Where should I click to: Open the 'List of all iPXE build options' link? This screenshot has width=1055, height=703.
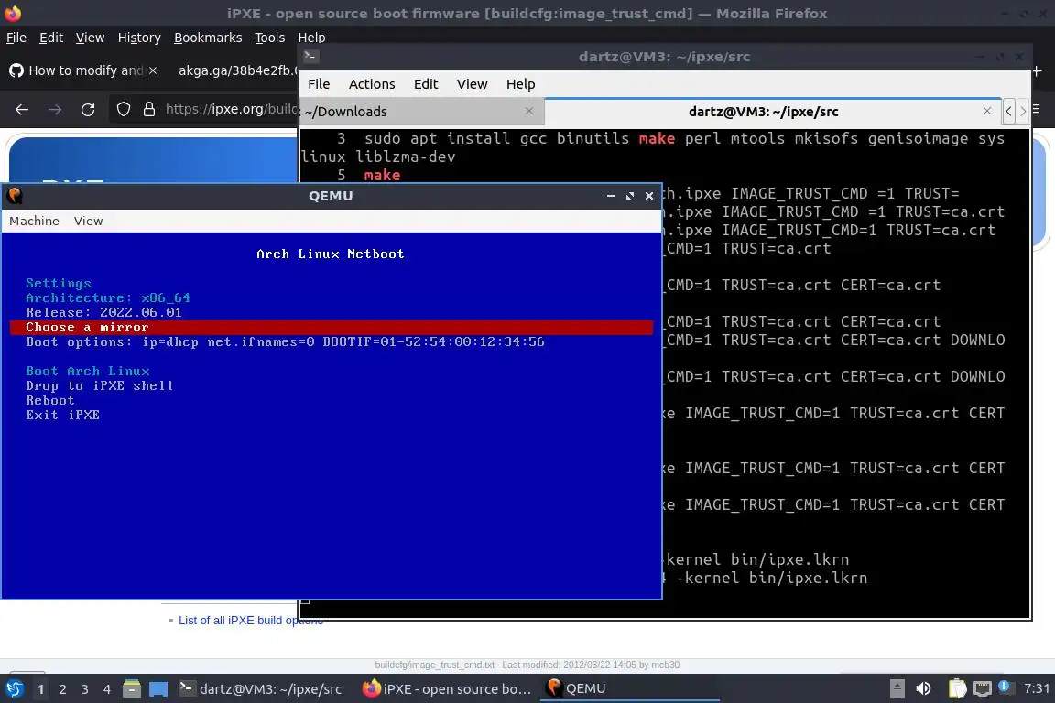point(250,621)
